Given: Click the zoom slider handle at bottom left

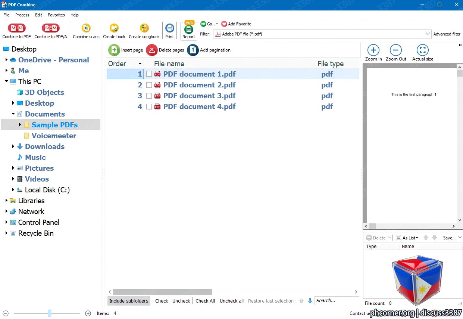Looking at the screenshot, I should pyautogui.click(x=49, y=313).
